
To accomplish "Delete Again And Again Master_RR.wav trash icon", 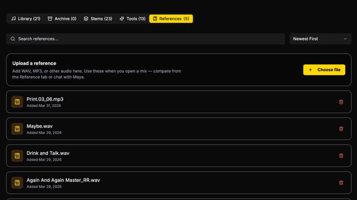I will (x=341, y=183).
